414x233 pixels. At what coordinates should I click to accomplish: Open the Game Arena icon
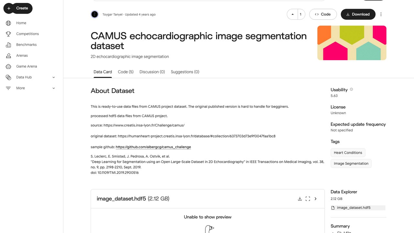(9, 66)
